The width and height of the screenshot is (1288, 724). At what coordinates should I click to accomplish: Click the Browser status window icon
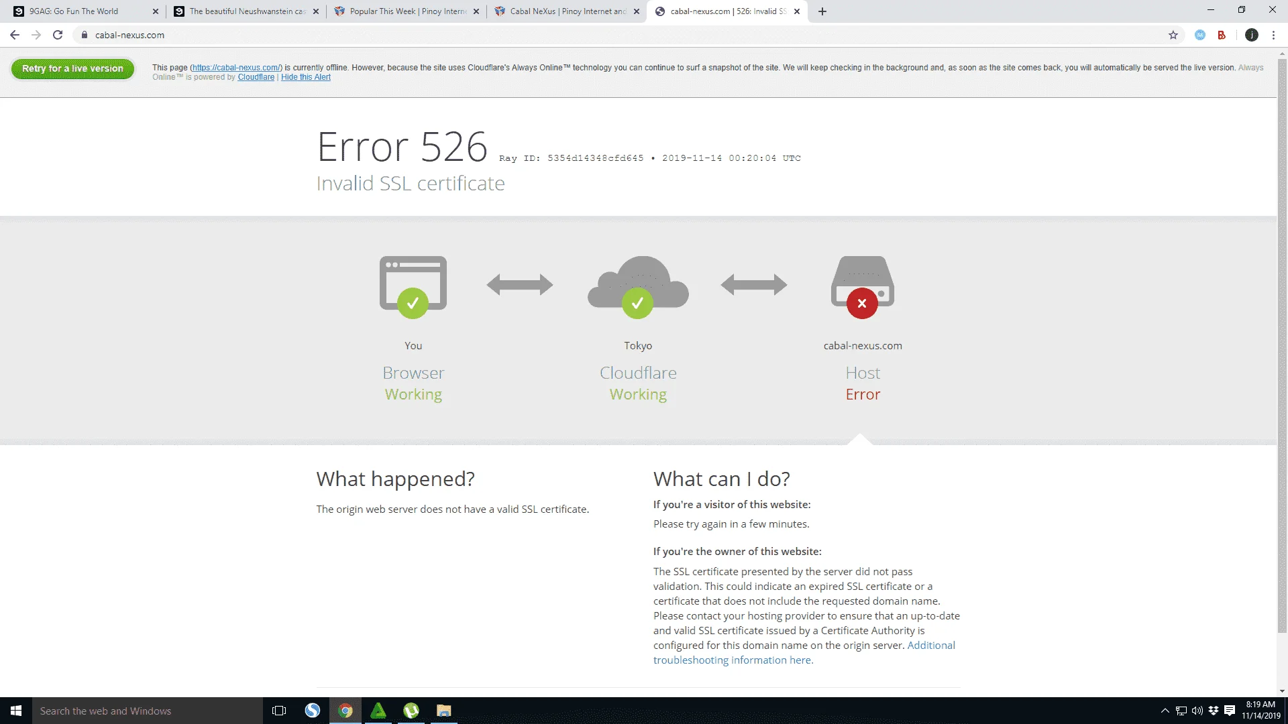(413, 286)
